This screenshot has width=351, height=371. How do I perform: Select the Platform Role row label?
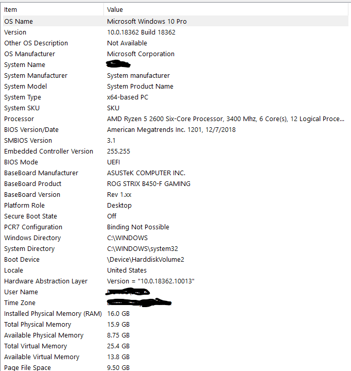[x=24, y=206]
